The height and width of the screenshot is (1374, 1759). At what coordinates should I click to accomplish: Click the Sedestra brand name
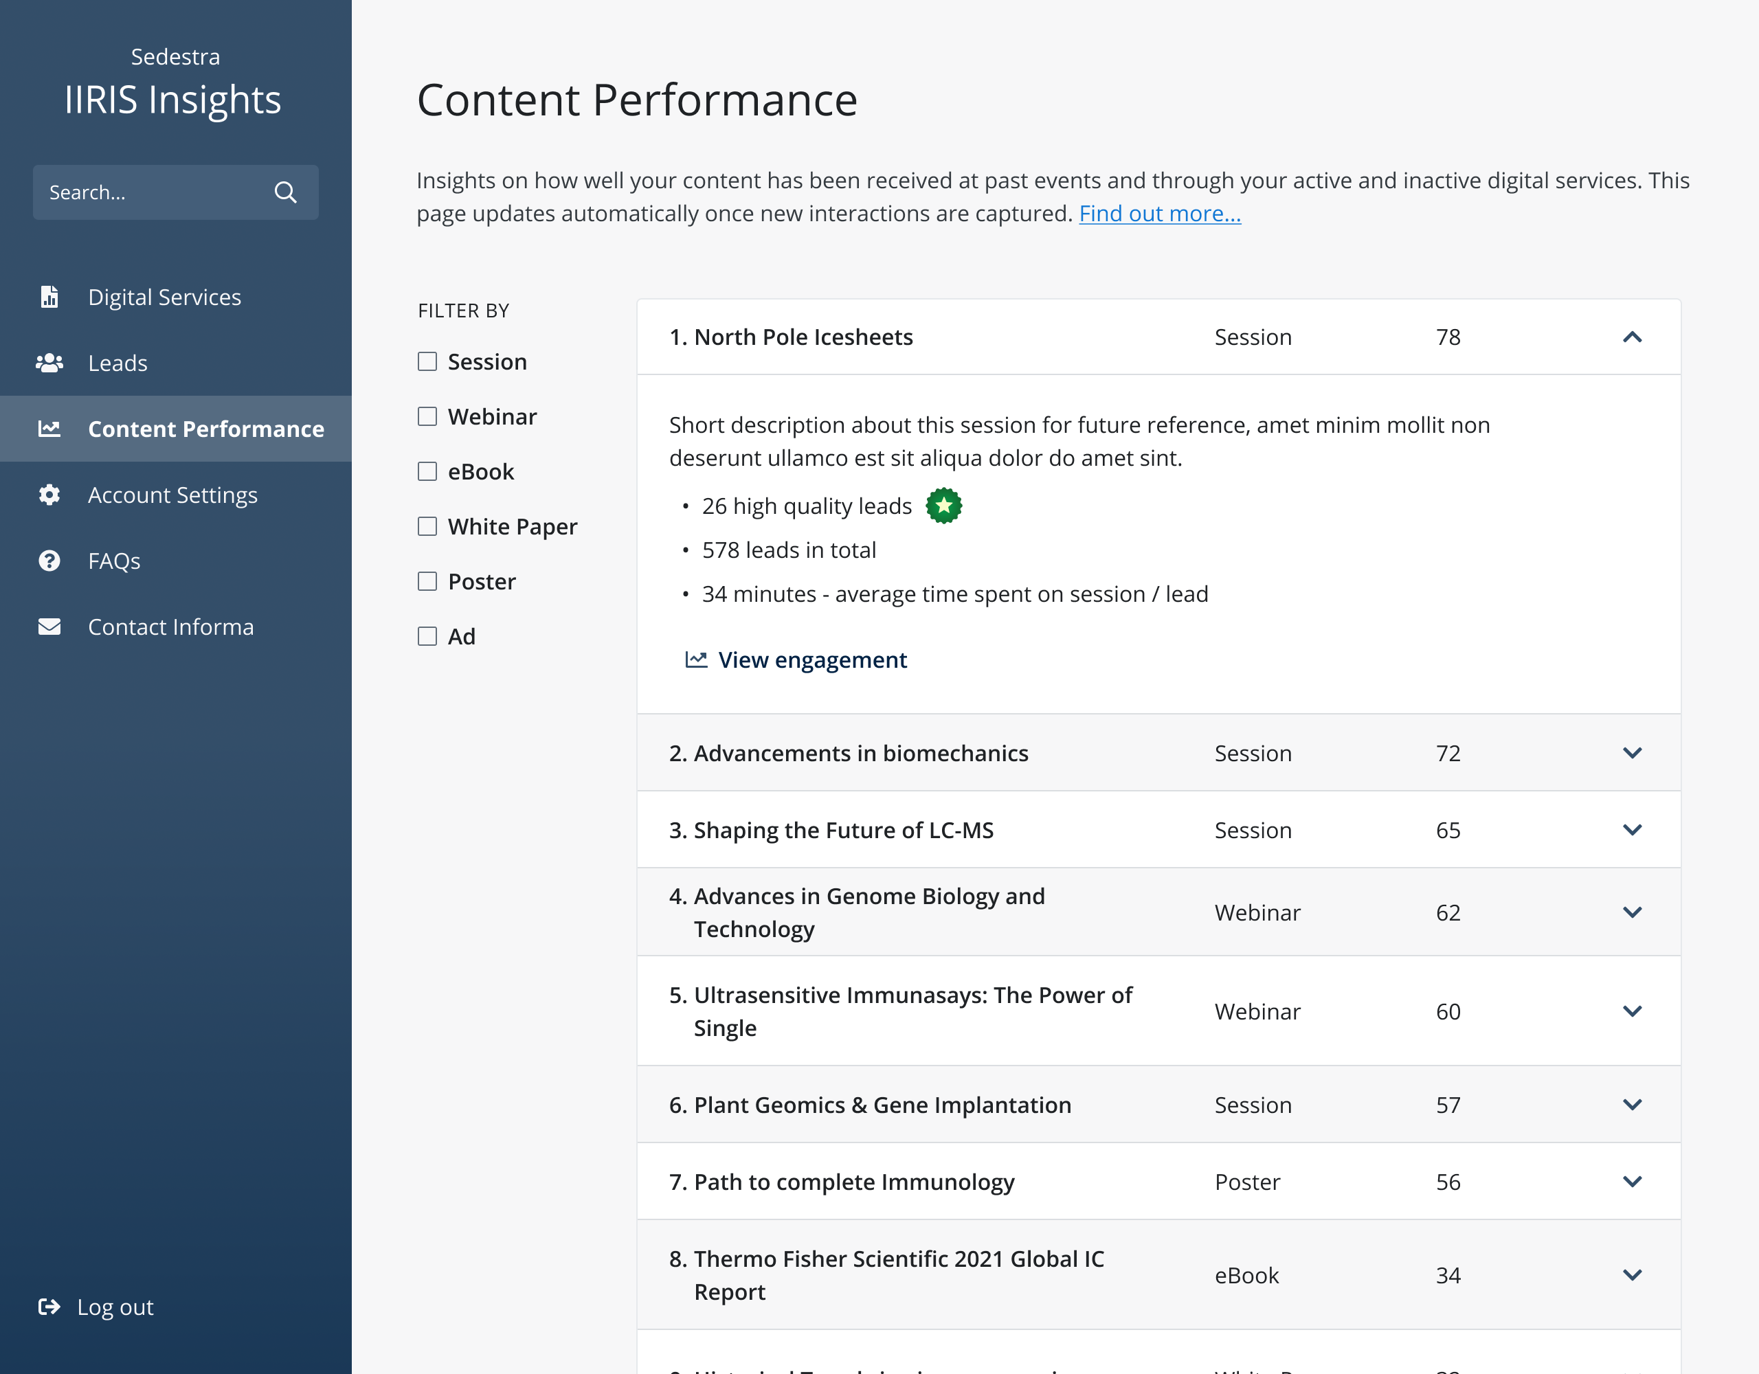pos(176,56)
